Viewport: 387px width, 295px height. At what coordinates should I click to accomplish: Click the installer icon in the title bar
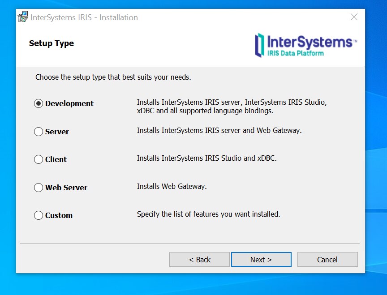pyautogui.click(x=22, y=17)
